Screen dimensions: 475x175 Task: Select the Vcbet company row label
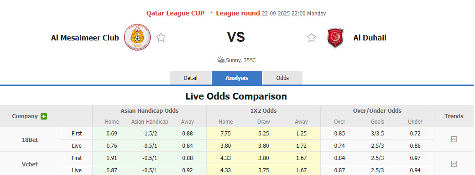point(30,165)
